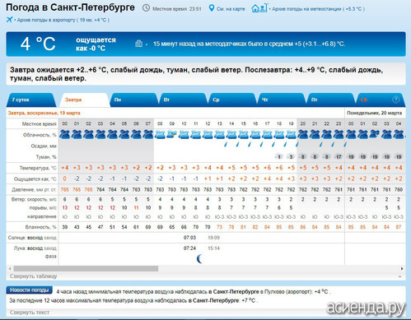Click the dark cloud icon at hour 20
411x320 pixels.
[303, 134]
